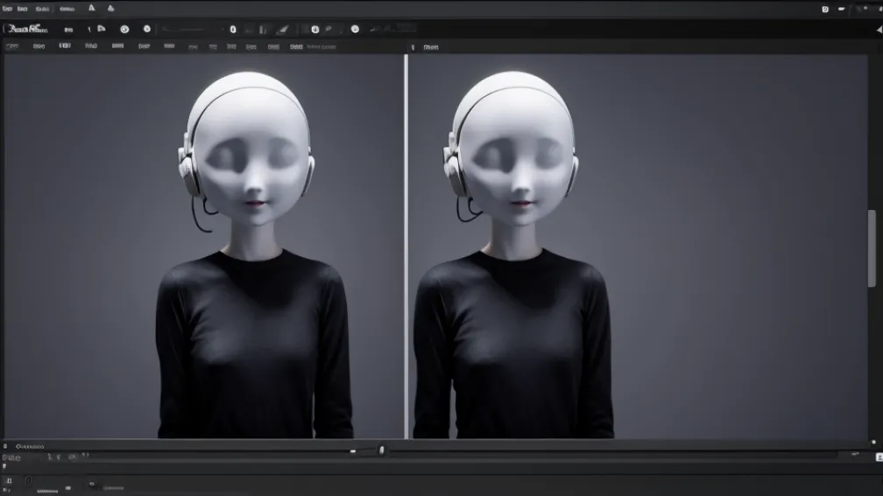
Task: Click the timeline slider handle below the previews
Action: click(x=381, y=450)
